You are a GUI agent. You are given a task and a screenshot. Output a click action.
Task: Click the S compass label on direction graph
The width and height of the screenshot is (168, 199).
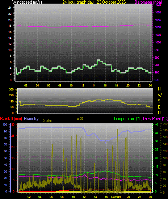point(159,101)
